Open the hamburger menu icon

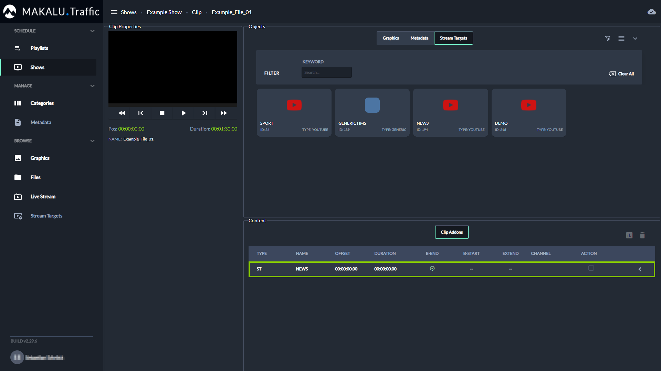114,12
